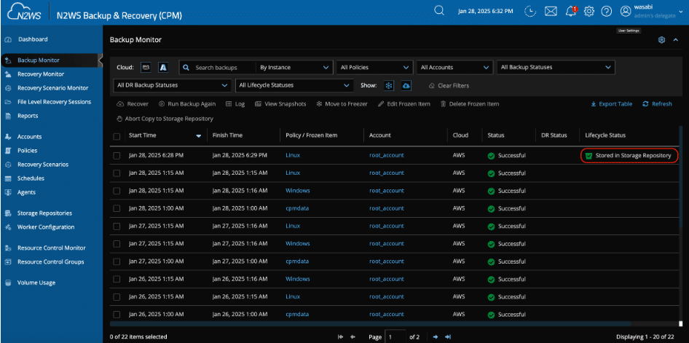689x343 pixels.
Task: Open the help question mark icon
Action: coord(607,12)
